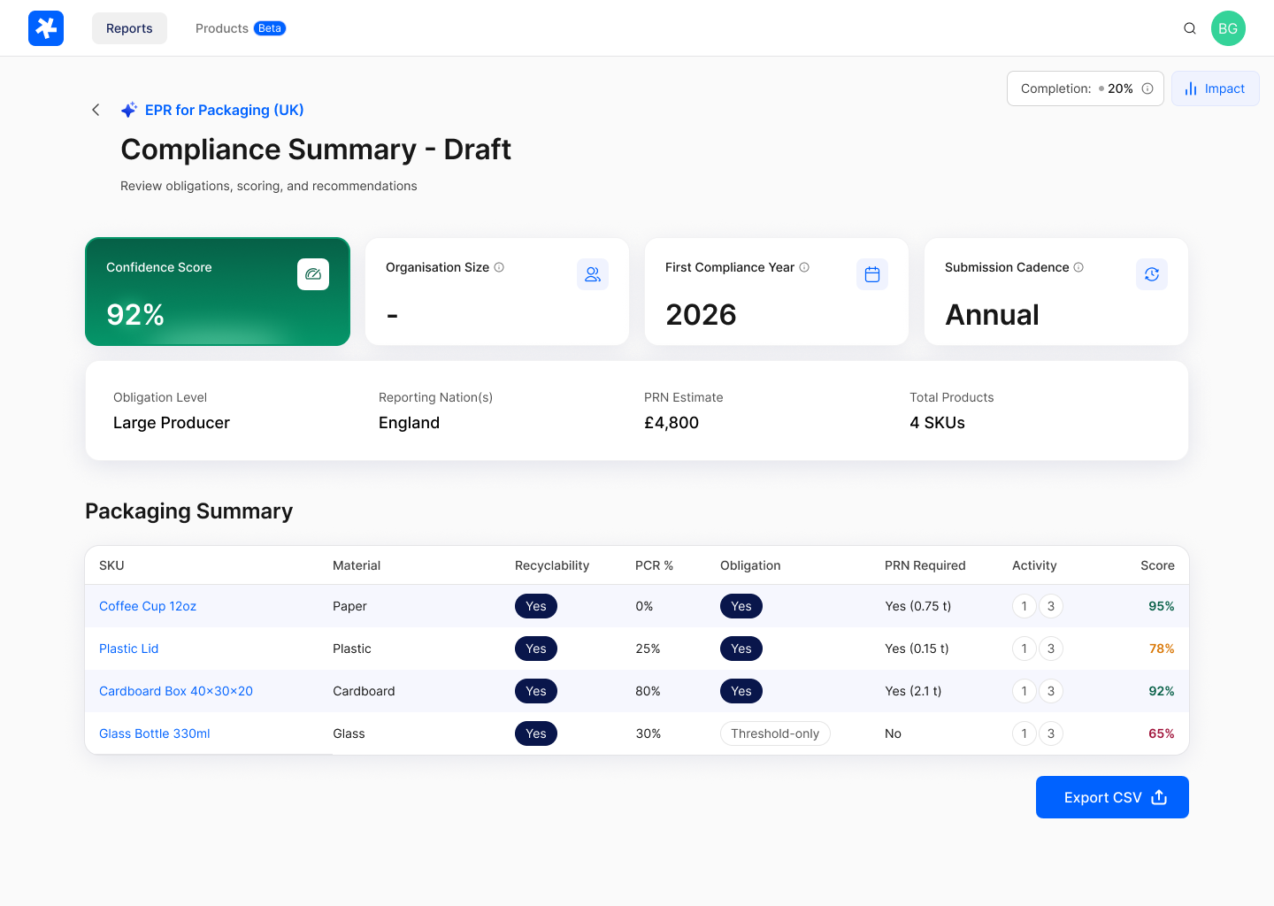The height and width of the screenshot is (906, 1274).
Task: Click the search magnifier in the top bar
Action: coord(1189,27)
